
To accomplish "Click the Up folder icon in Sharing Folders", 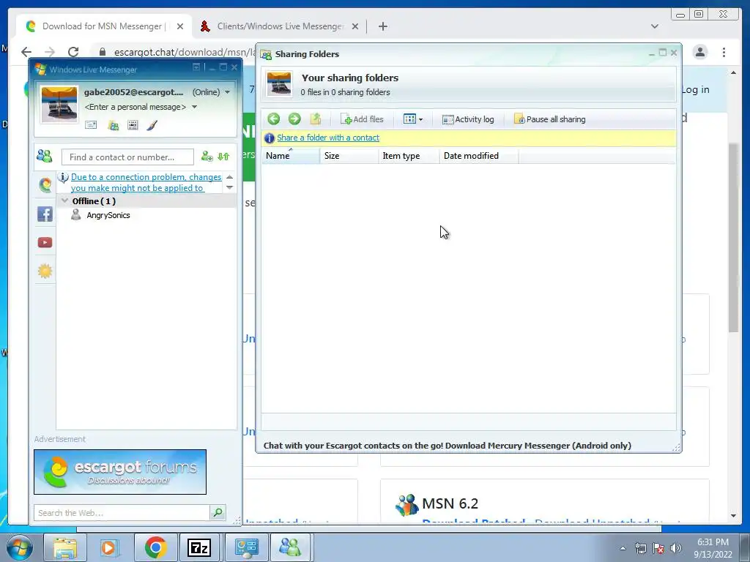I will 315,119.
